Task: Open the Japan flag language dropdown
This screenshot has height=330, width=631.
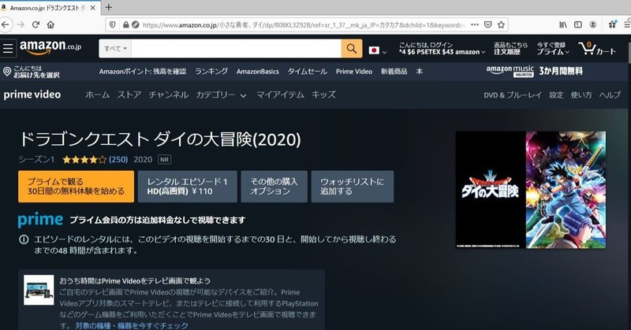Action: tap(378, 50)
